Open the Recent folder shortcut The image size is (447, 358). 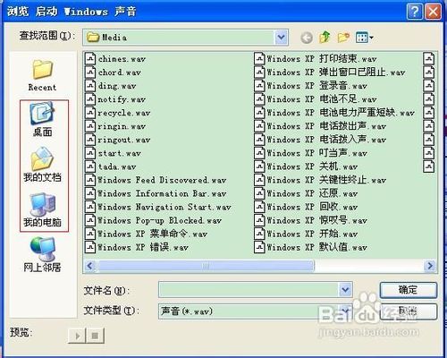click(42, 75)
